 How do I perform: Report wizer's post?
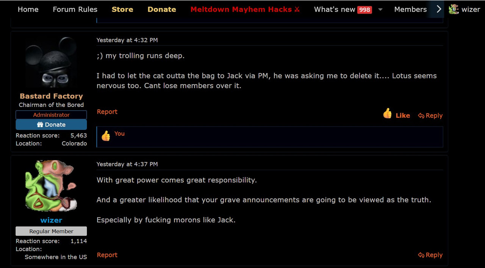coord(107,255)
